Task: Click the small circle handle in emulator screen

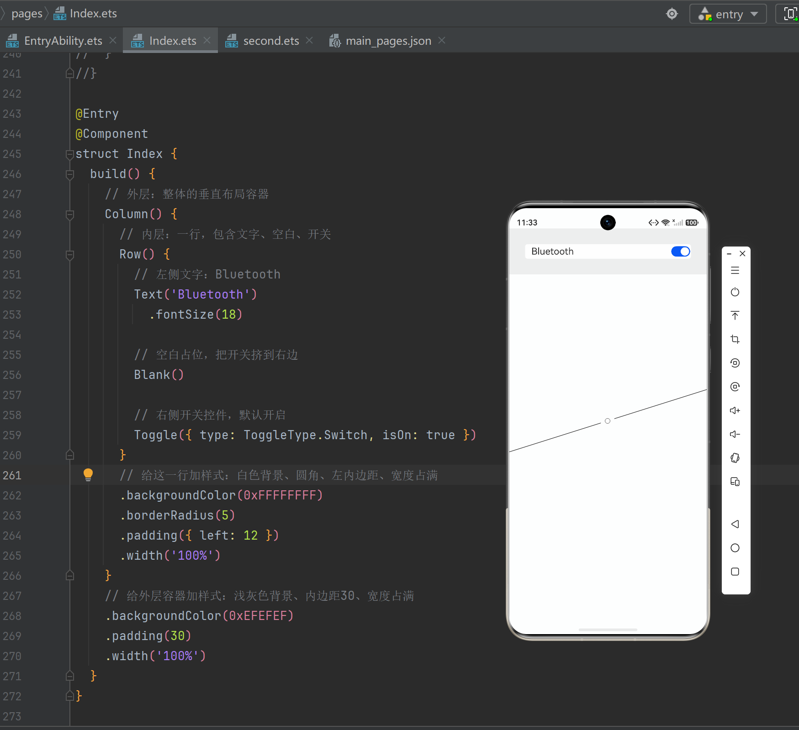Action: (608, 421)
